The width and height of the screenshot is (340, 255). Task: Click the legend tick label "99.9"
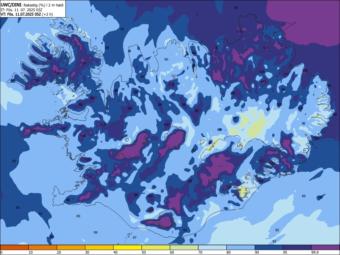point(315,252)
